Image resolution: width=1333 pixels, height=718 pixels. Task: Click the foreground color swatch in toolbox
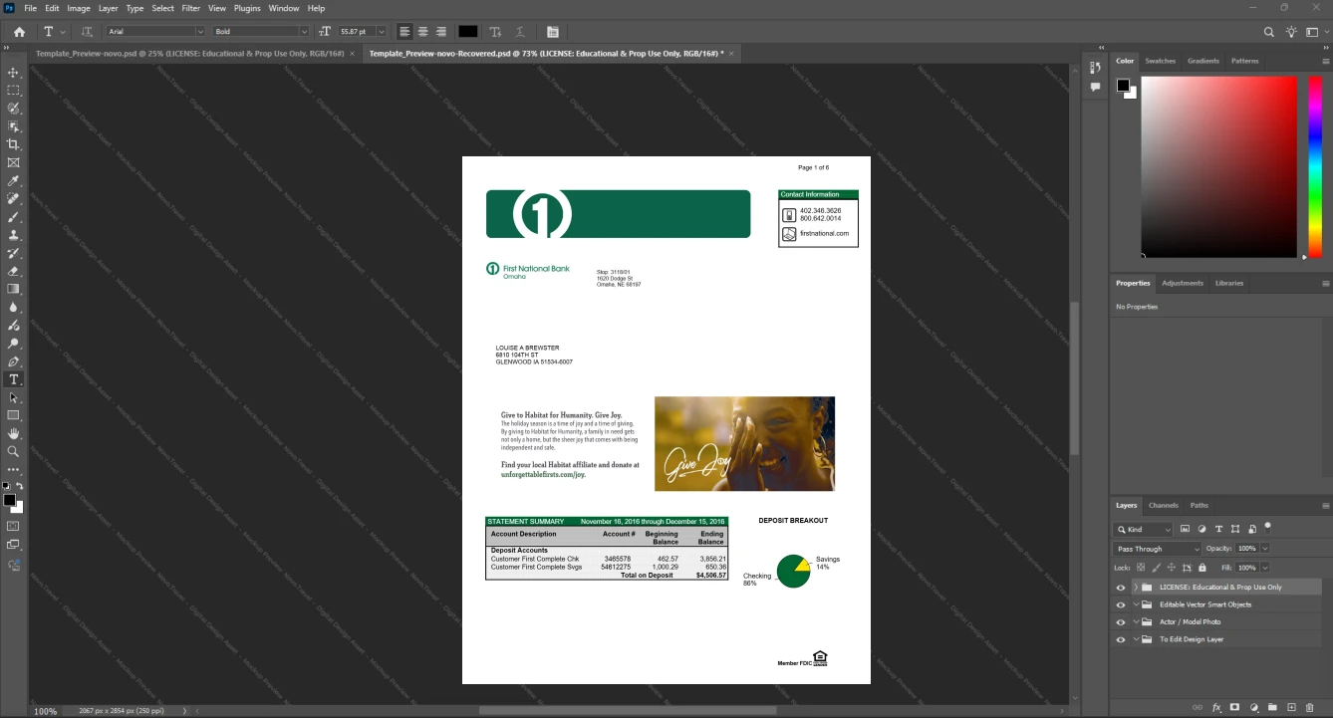click(x=9, y=500)
